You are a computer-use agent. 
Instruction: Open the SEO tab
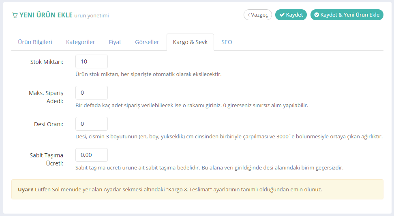point(227,42)
